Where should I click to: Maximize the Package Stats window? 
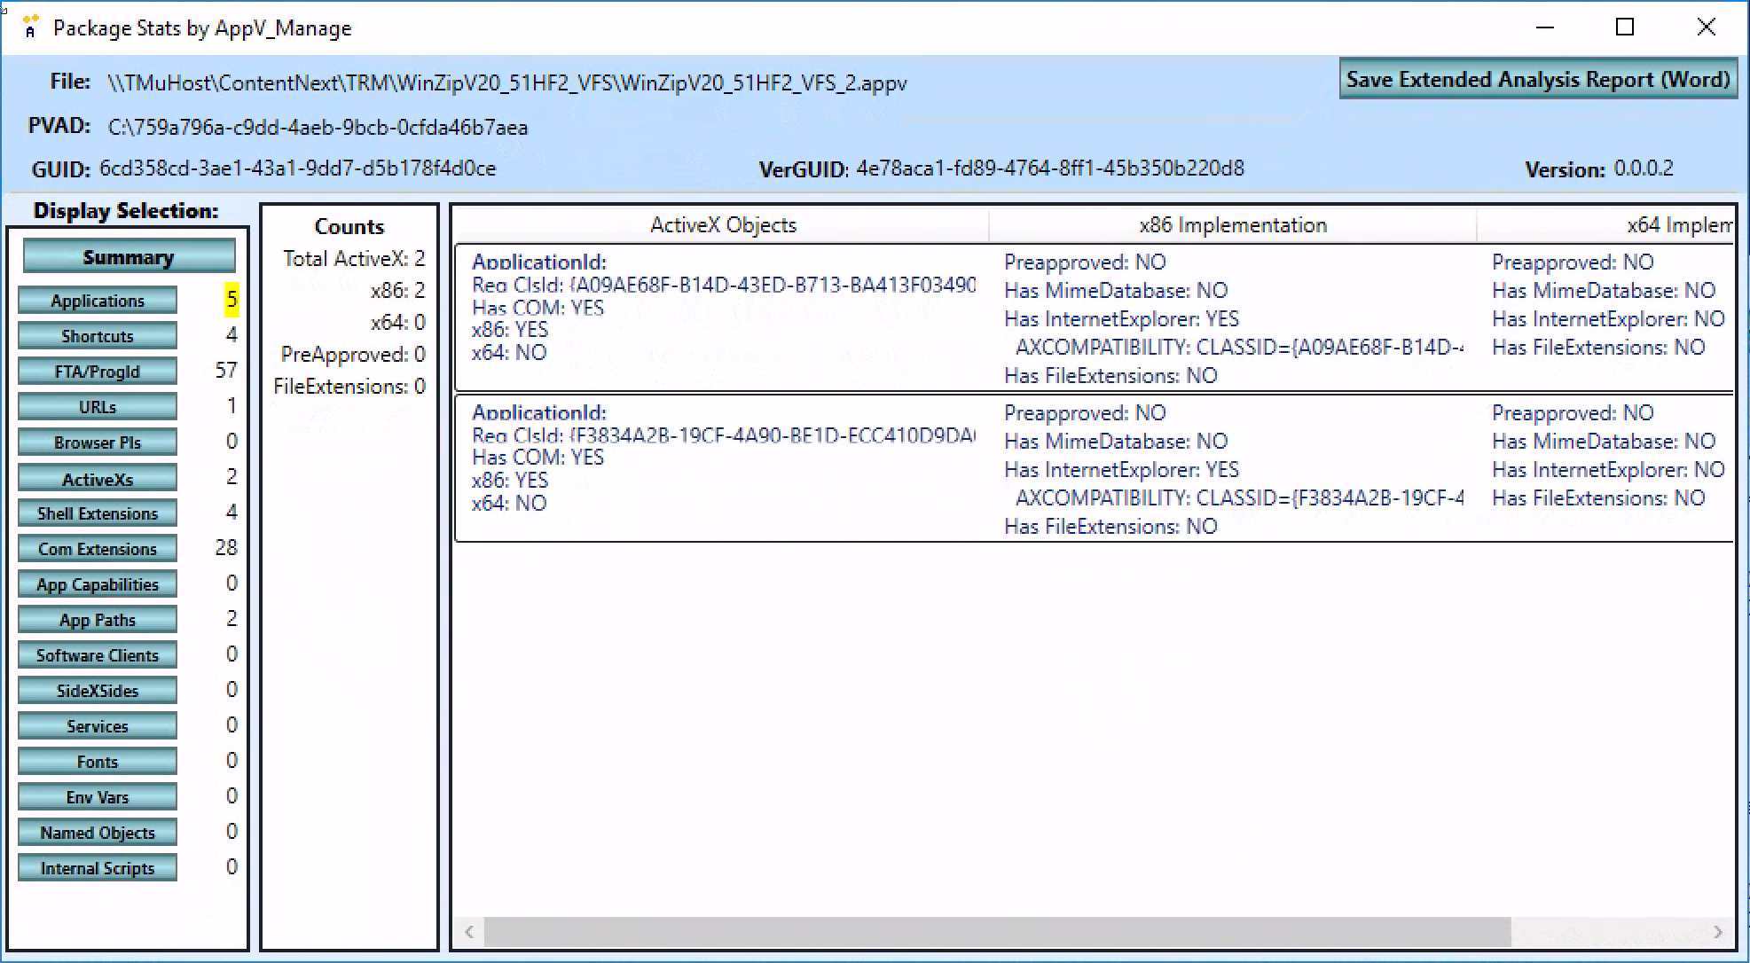[1625, 27]
